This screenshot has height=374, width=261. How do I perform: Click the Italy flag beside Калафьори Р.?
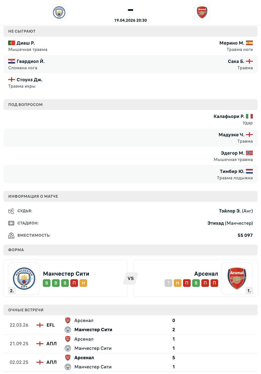249,116
